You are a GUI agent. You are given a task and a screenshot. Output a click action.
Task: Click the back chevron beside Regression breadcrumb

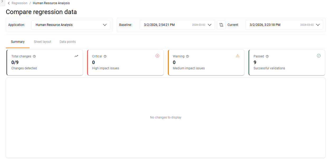(8, 3)
